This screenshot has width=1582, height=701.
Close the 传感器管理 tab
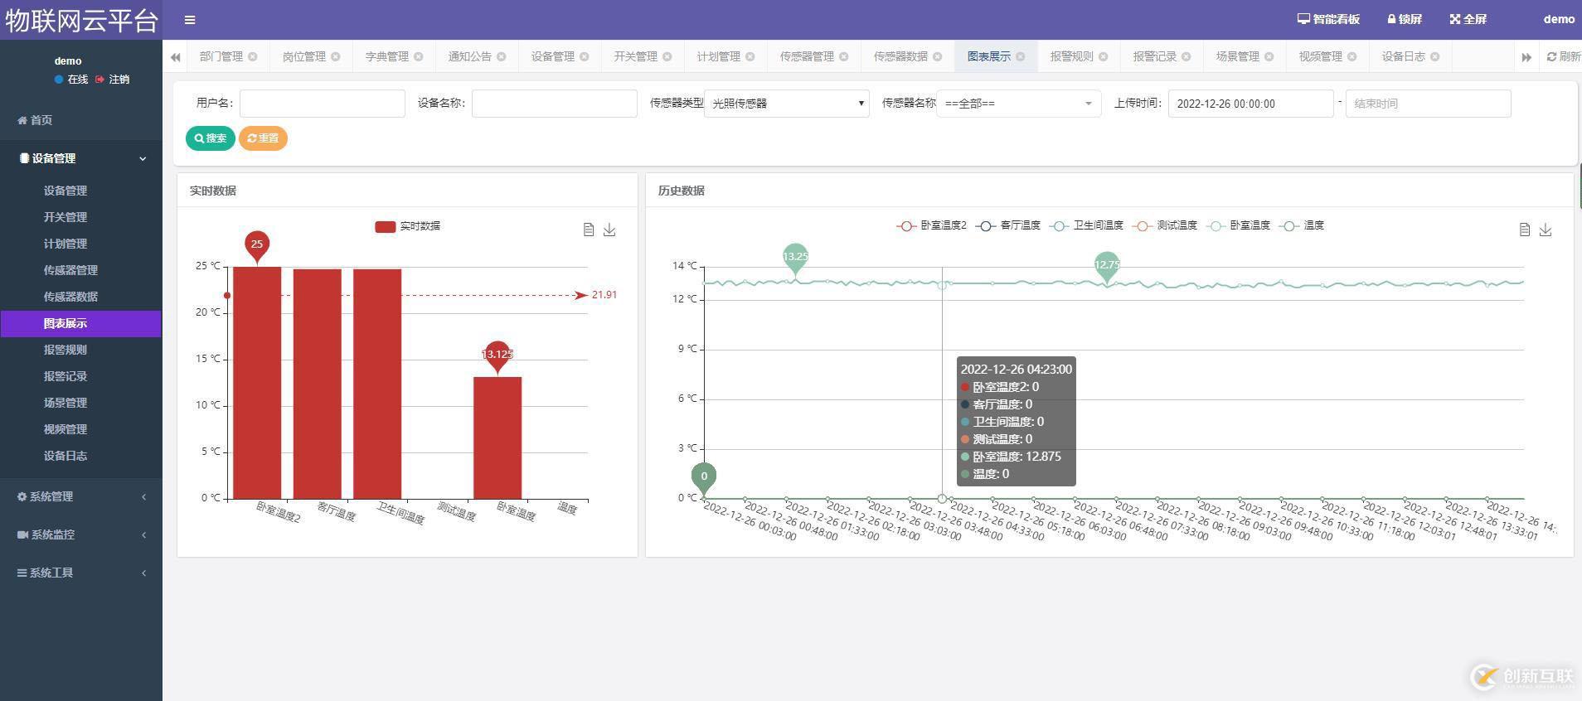[844, 56]
